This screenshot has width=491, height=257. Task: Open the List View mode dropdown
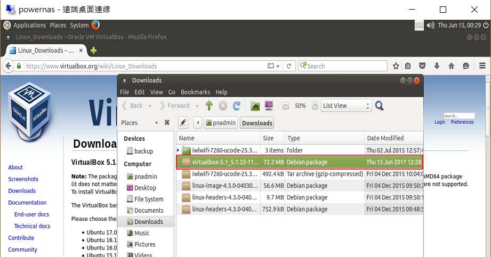click(347, 106)
